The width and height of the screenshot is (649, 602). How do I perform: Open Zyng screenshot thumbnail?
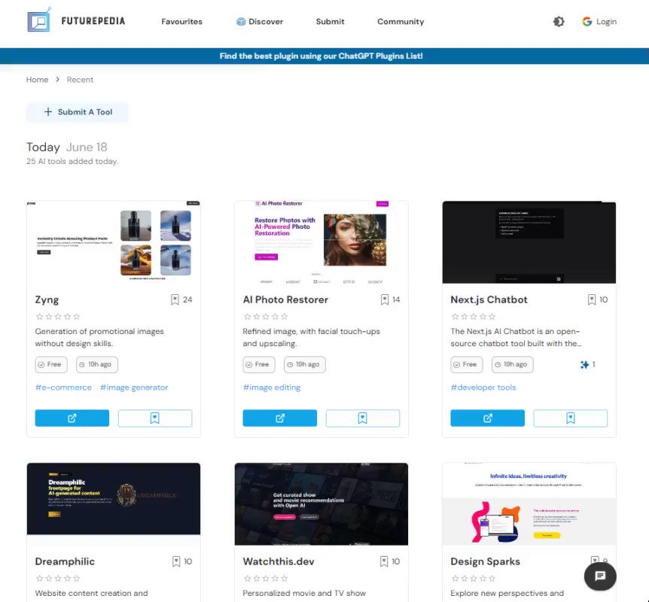point(114,242)
